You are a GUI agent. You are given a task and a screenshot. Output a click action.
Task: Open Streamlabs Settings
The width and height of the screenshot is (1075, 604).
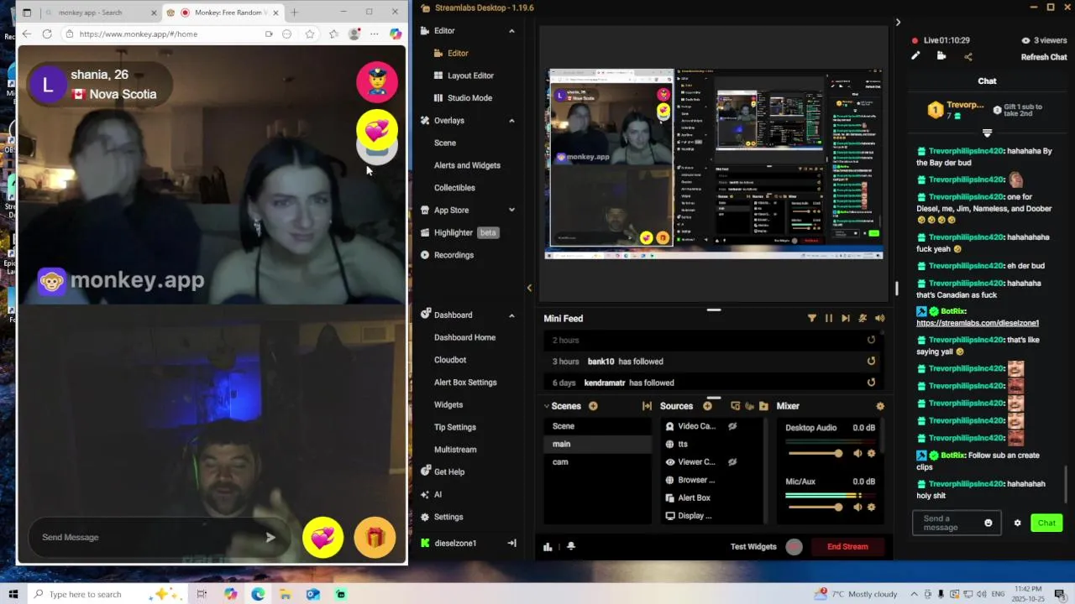point(448,517)
